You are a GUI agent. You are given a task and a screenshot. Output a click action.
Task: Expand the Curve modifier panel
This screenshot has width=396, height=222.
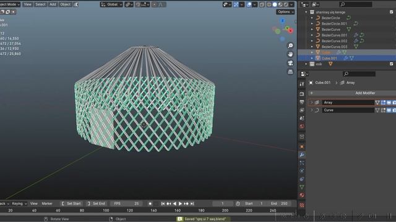[312, 110]
